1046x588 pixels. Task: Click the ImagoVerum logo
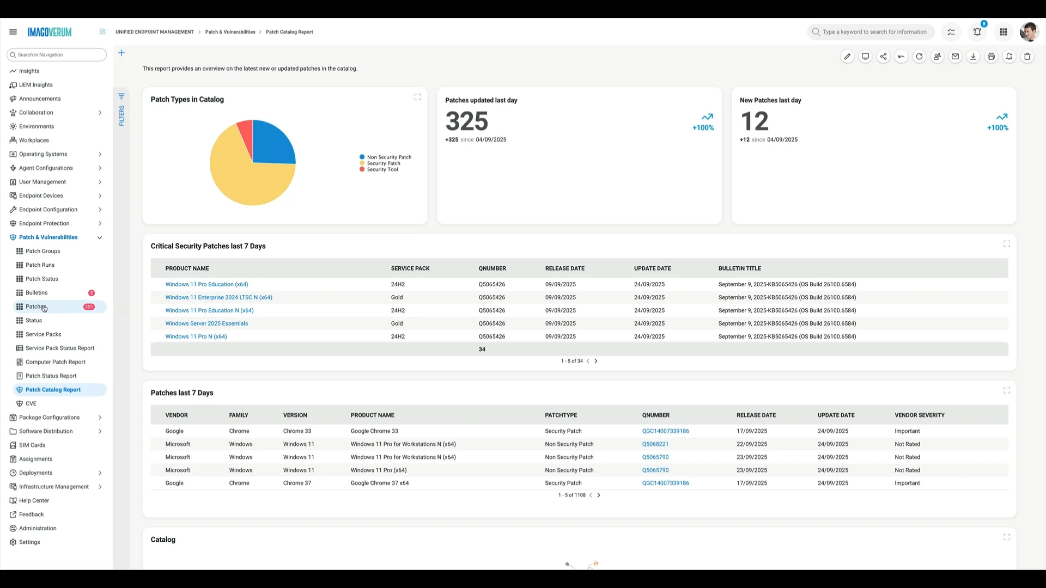[x=50, y=32]
